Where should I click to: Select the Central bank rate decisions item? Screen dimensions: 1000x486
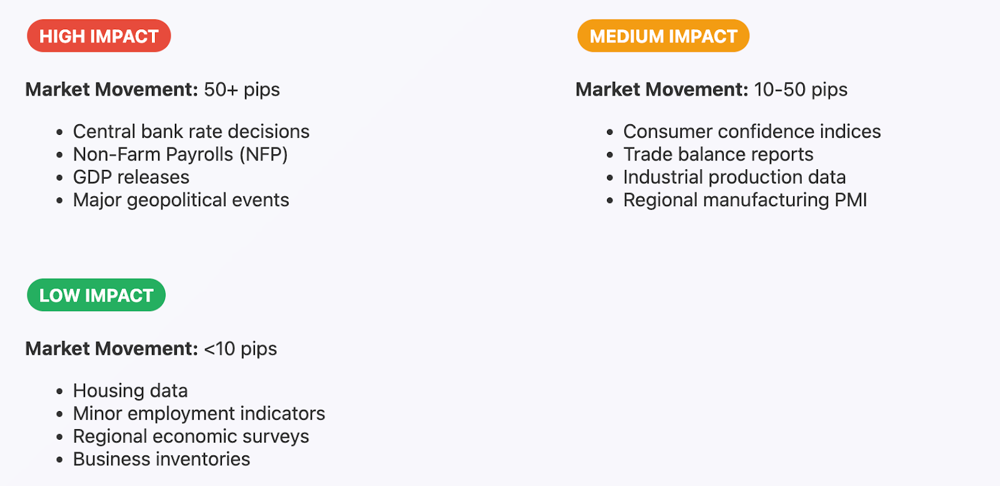[191, 131]
